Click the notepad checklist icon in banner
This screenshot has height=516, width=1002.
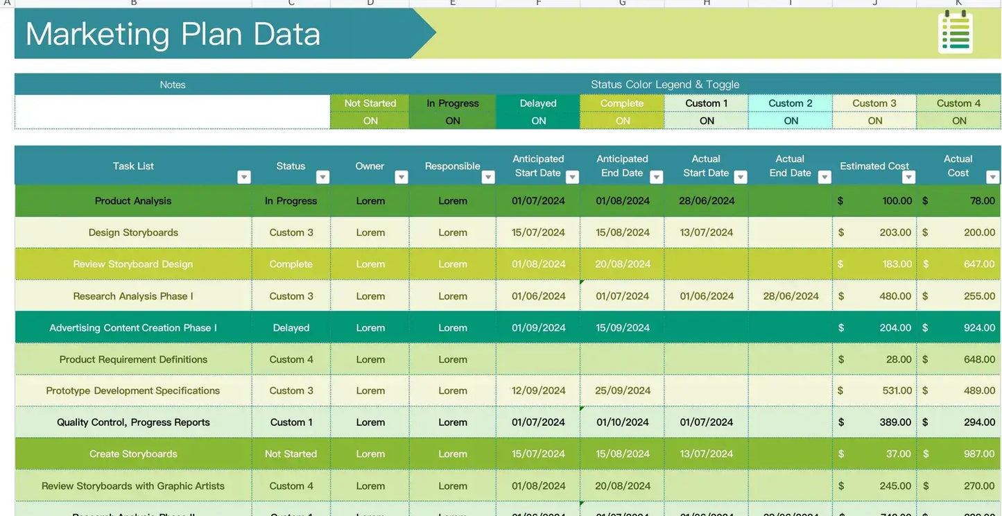point(956,33)
